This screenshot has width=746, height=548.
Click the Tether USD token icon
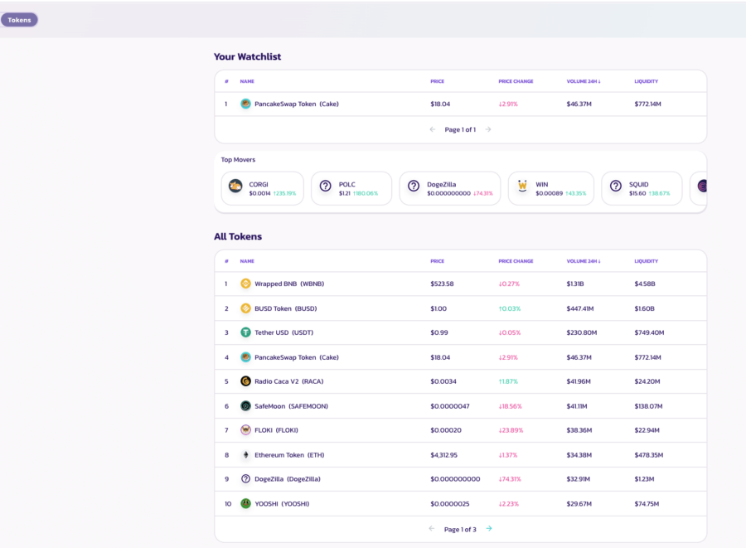[x=245, y=332]
